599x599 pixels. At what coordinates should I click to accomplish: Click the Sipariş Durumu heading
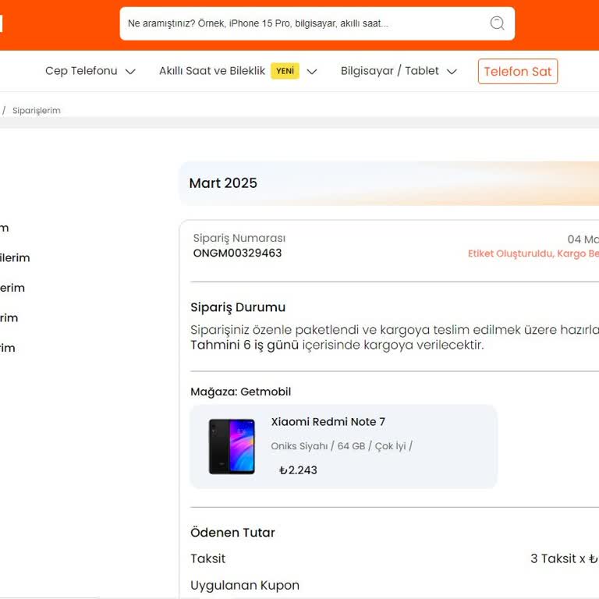[x=238, y=307]
